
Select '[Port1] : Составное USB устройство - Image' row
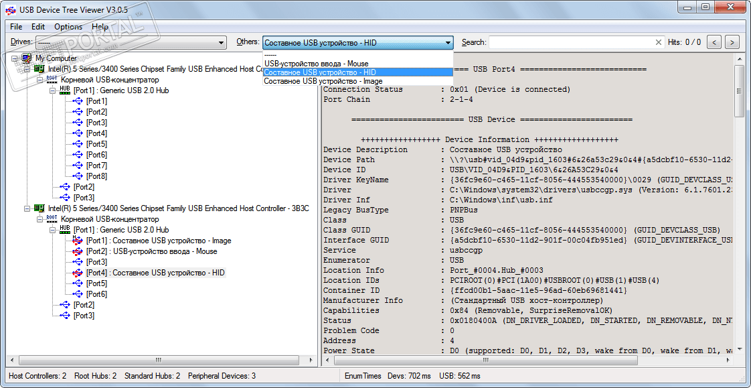159,241
